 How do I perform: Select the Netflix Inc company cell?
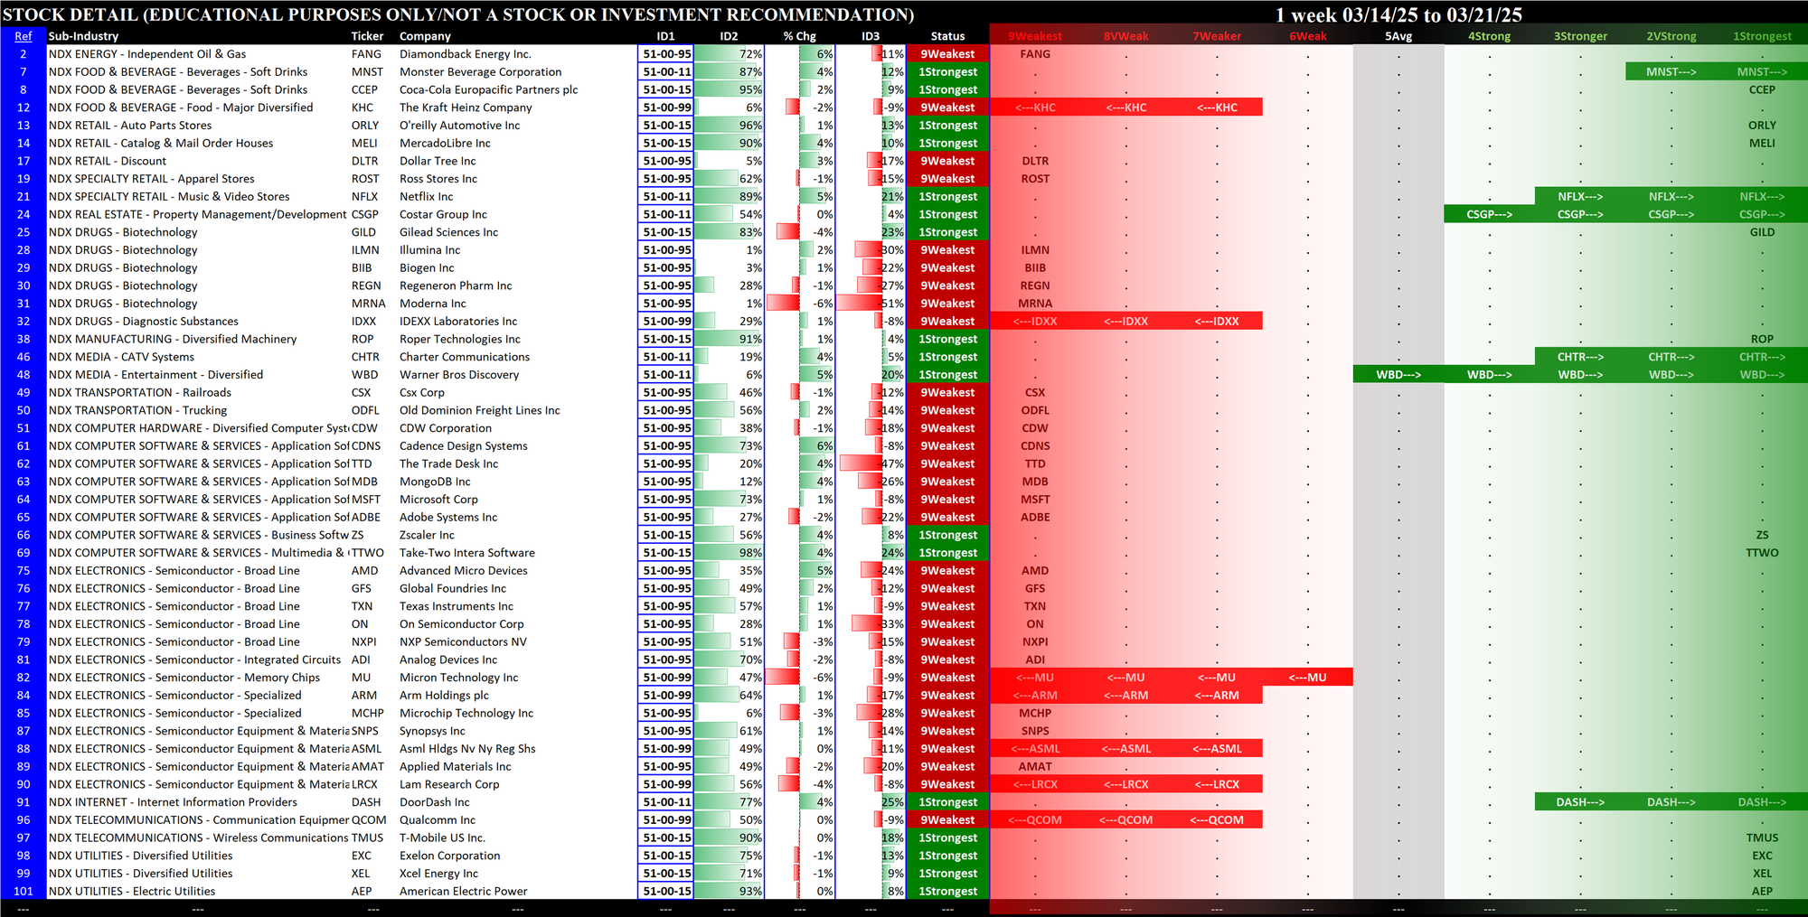click(426, 197)
